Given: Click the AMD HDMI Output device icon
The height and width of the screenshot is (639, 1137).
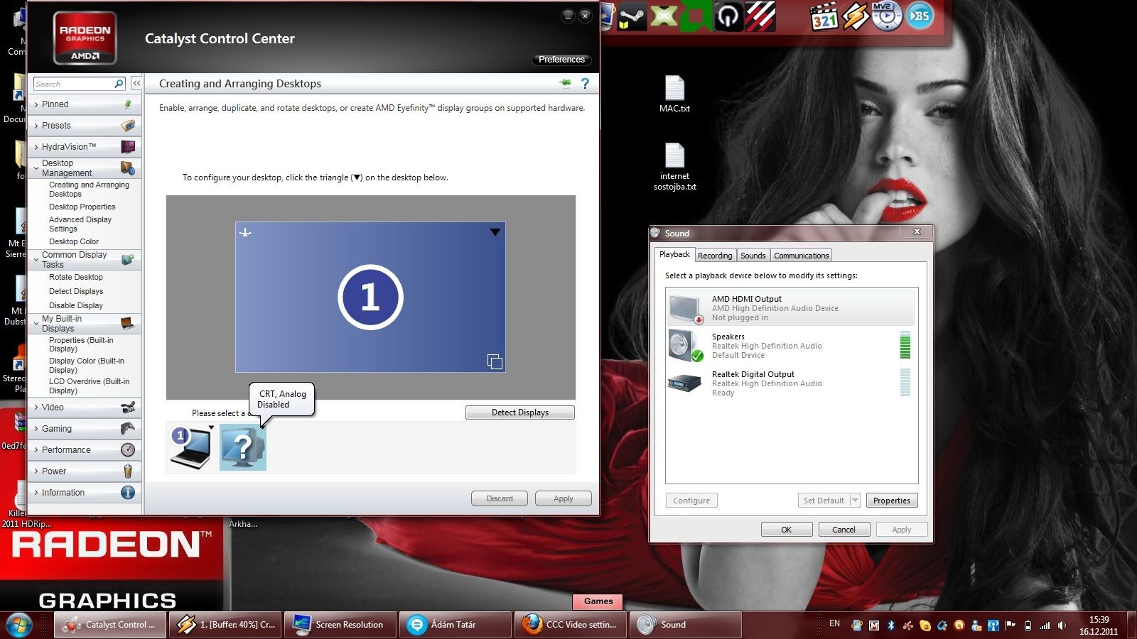Looking at the screenshot, I should pyautogui.click(x=686, y=308).
